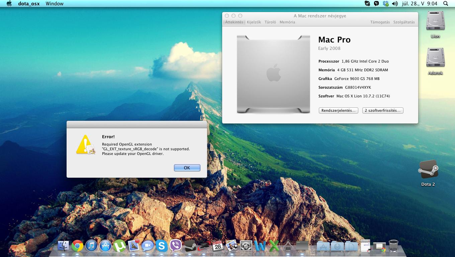Launch Microsoft Word from the dock
Screen dimensions: 455x257
tap(260, 246)
